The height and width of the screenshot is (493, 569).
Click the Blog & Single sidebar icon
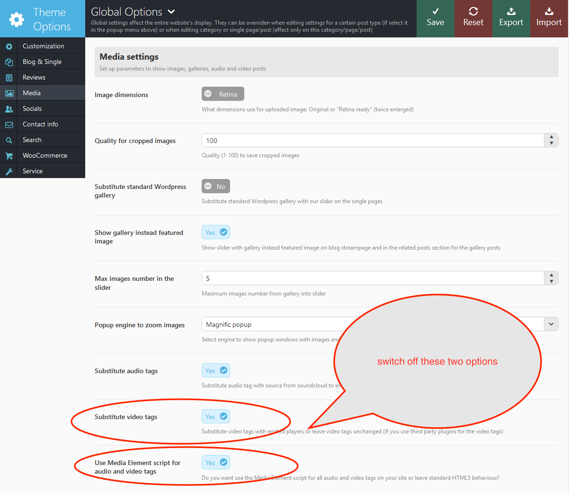(x=9, y=62)
